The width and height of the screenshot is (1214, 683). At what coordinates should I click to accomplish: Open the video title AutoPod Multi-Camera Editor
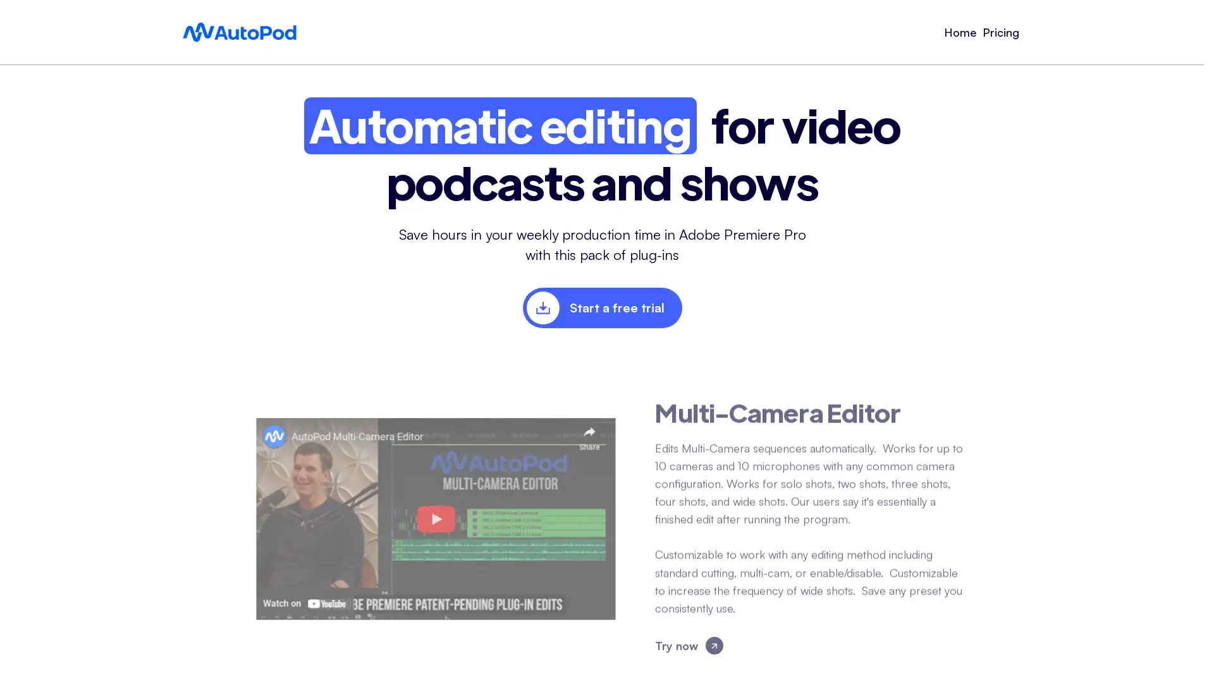point(357,436)
